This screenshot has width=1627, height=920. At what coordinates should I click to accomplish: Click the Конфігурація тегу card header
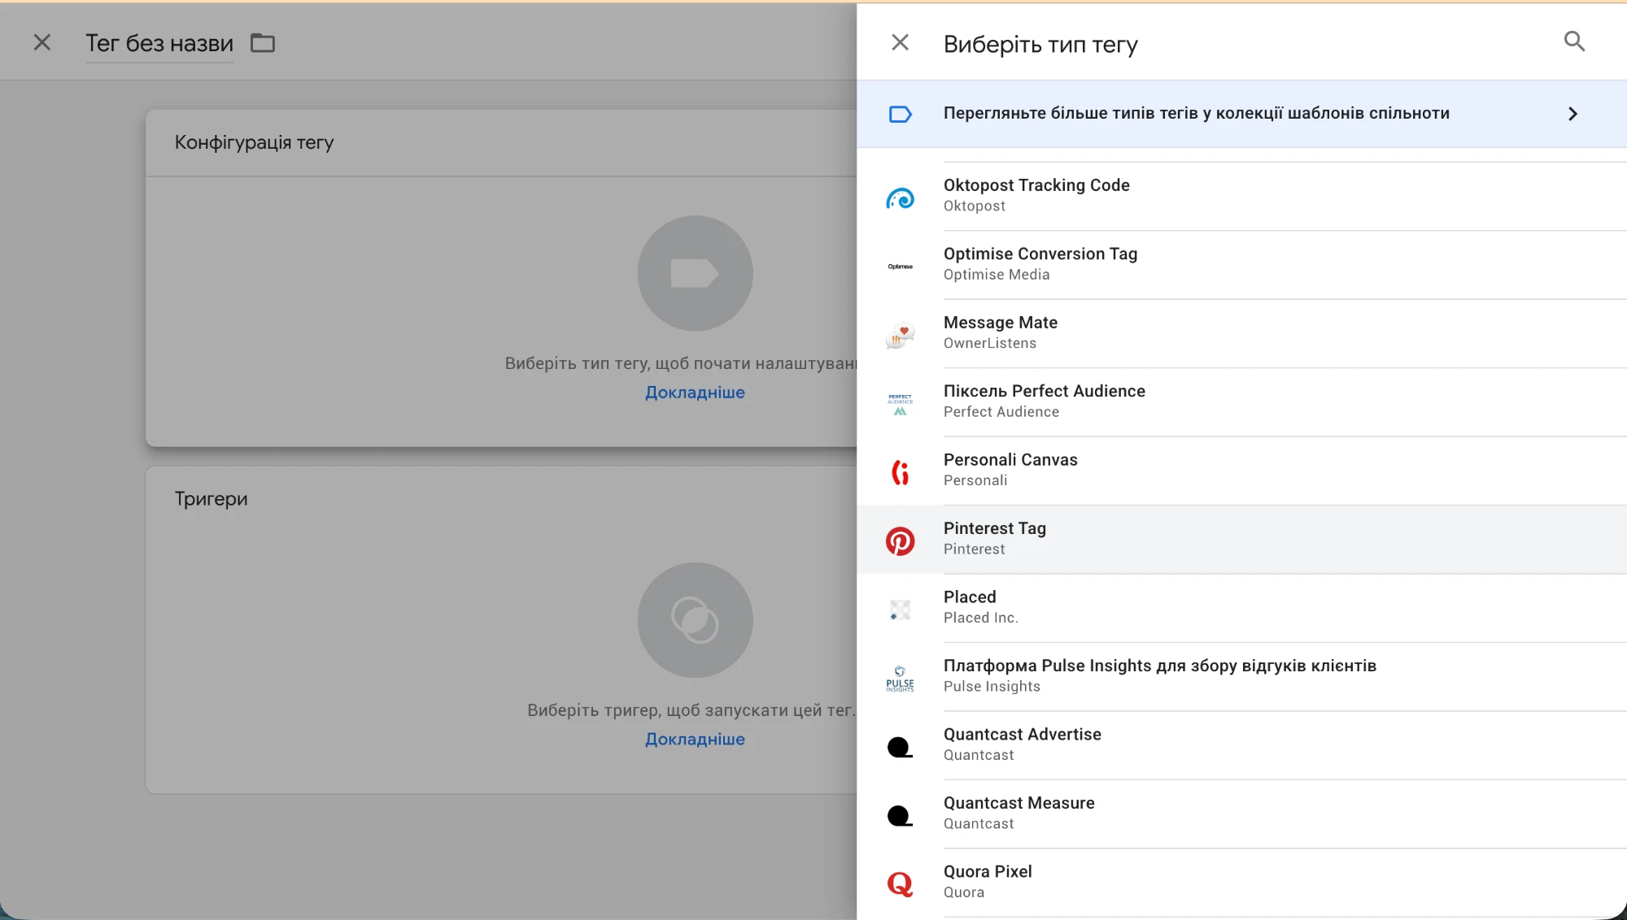pos(501,143)
